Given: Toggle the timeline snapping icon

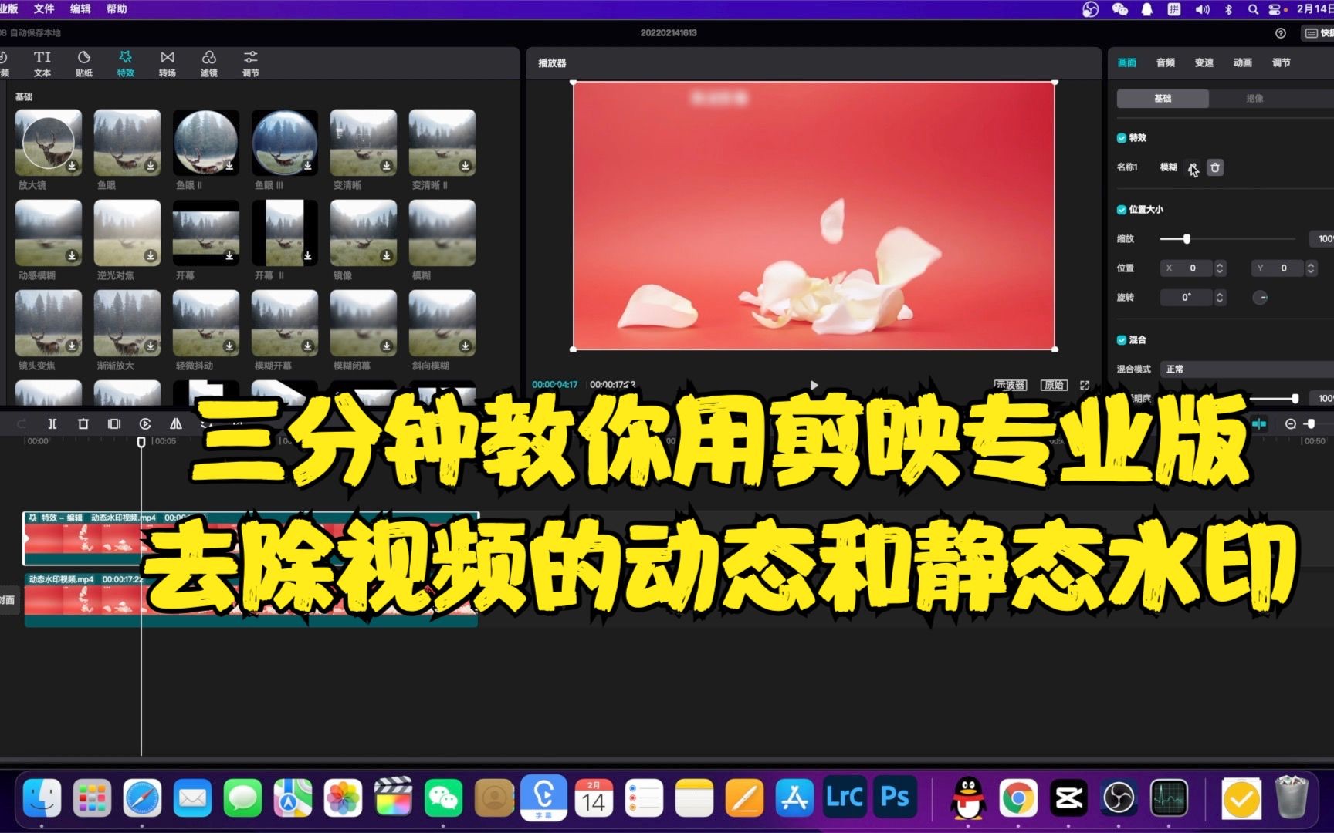Looking at the screenshot, I should click(1259, 423).
